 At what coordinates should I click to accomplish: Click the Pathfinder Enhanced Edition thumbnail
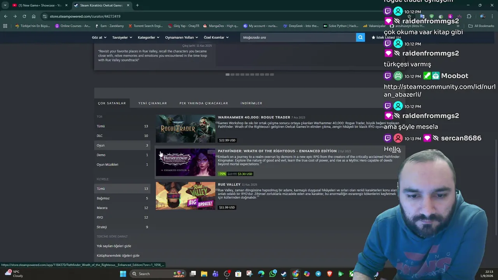coord(185,162)
